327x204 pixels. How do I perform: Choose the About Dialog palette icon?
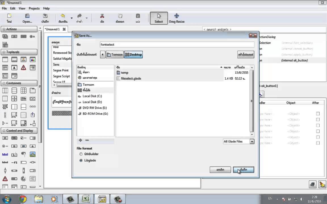click(23, 59)
